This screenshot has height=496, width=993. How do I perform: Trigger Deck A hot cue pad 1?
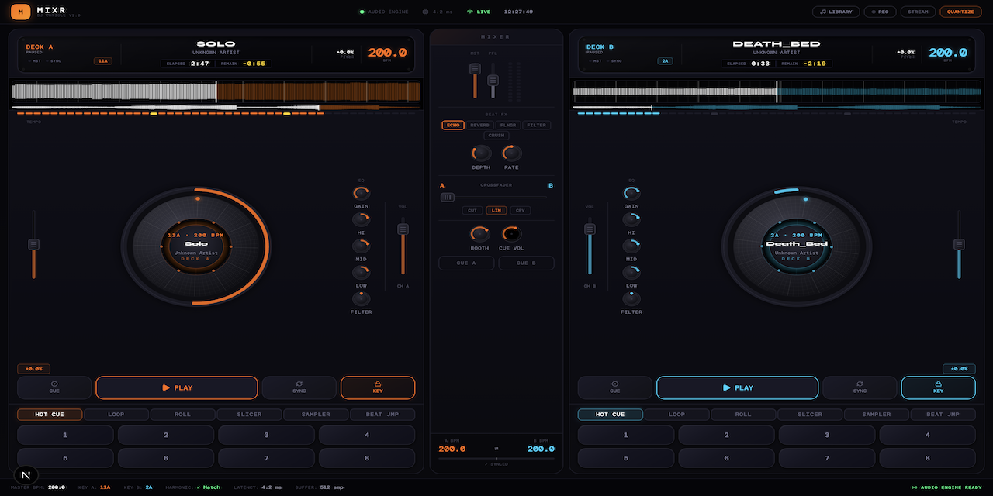tap(66, 435)
